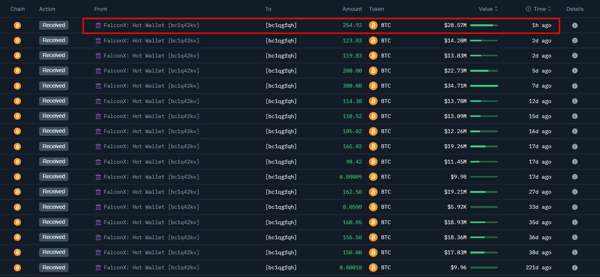Click Bitcoin chain icon in 254.92 row

tap(17, 25)
